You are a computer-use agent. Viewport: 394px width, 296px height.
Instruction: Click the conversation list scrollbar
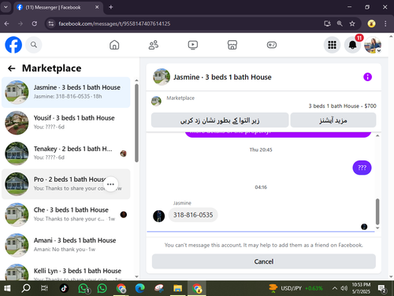[136, 123]
